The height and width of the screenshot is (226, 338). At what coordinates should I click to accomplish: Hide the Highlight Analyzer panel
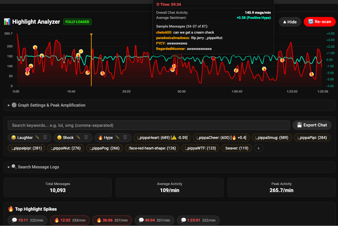coord(290,22)
